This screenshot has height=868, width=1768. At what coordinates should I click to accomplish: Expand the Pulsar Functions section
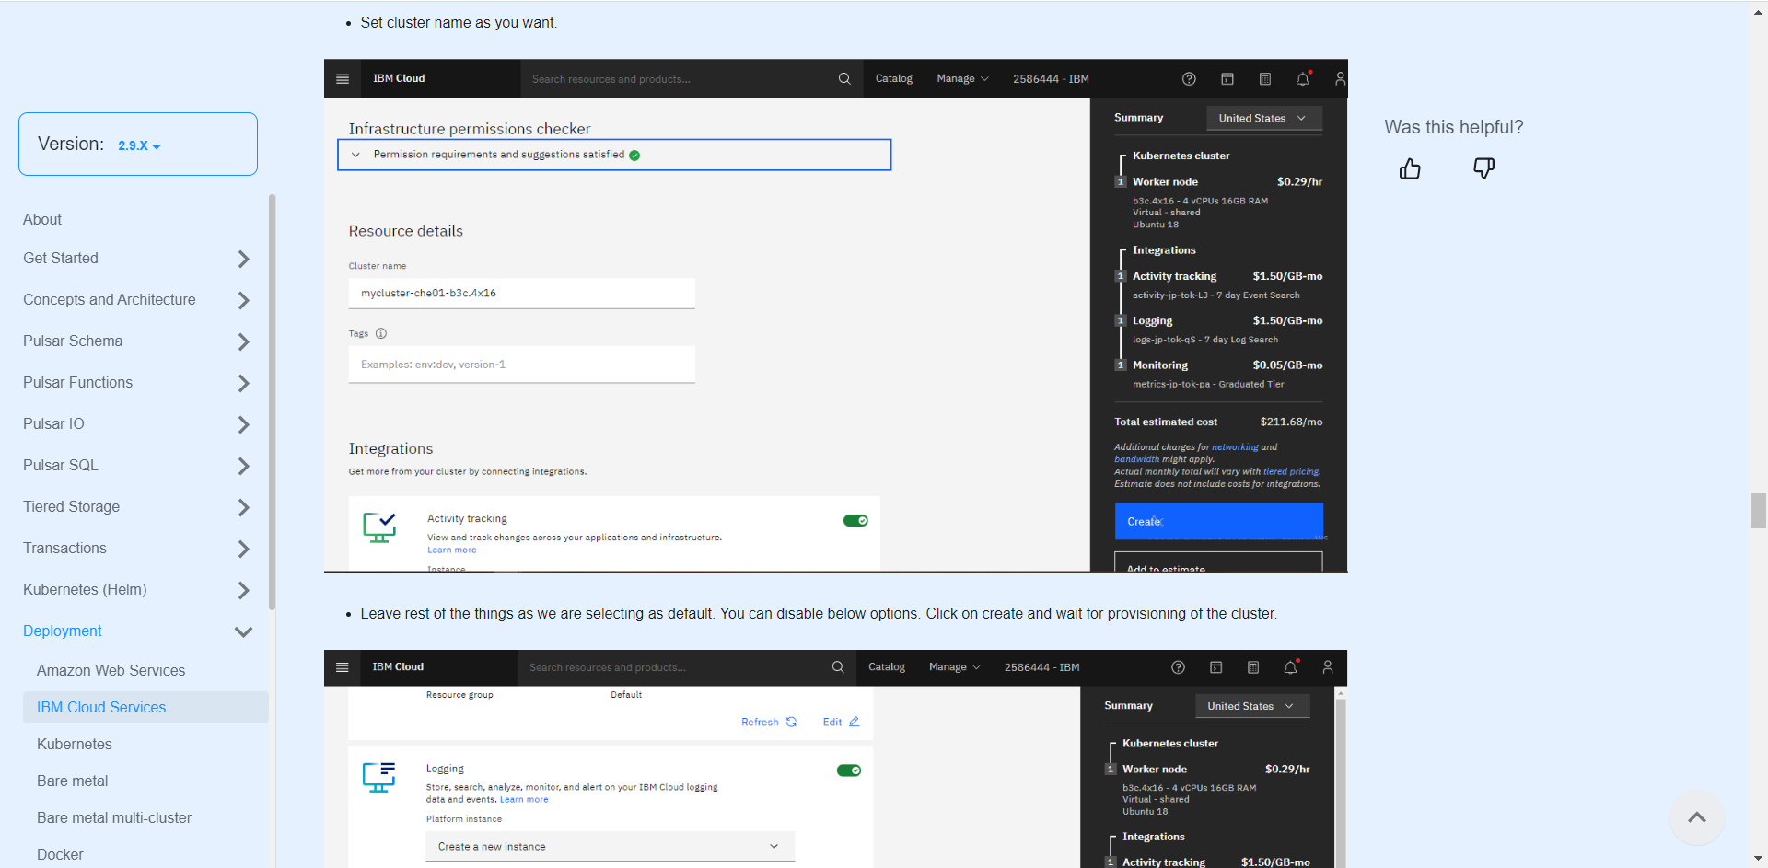[x=243, y=383]
